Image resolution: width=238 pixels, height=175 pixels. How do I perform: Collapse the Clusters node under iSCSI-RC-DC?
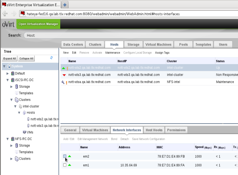tap(12, 100)
